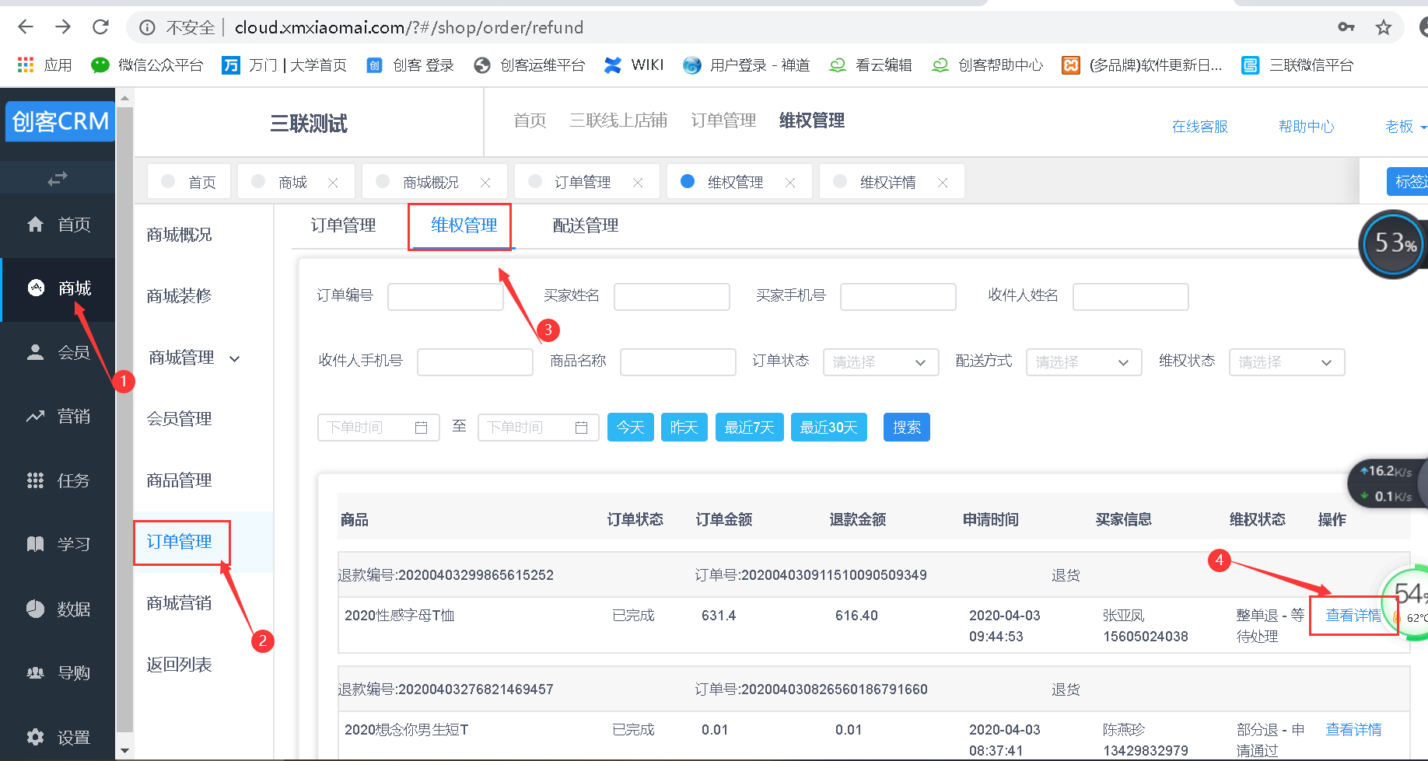This screenshot has height=761, width=1428.
Task: Close the 商城 page tab
Action: 333,183
